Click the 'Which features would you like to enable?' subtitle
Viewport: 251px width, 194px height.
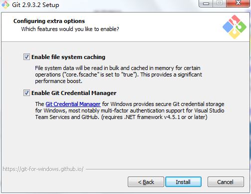(70, 29)
